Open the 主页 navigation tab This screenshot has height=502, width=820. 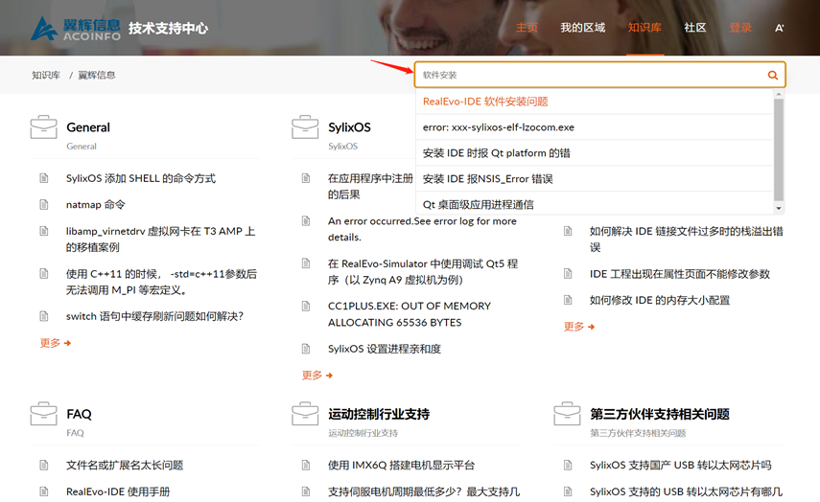pyautogui.click(x=527, y=28)
